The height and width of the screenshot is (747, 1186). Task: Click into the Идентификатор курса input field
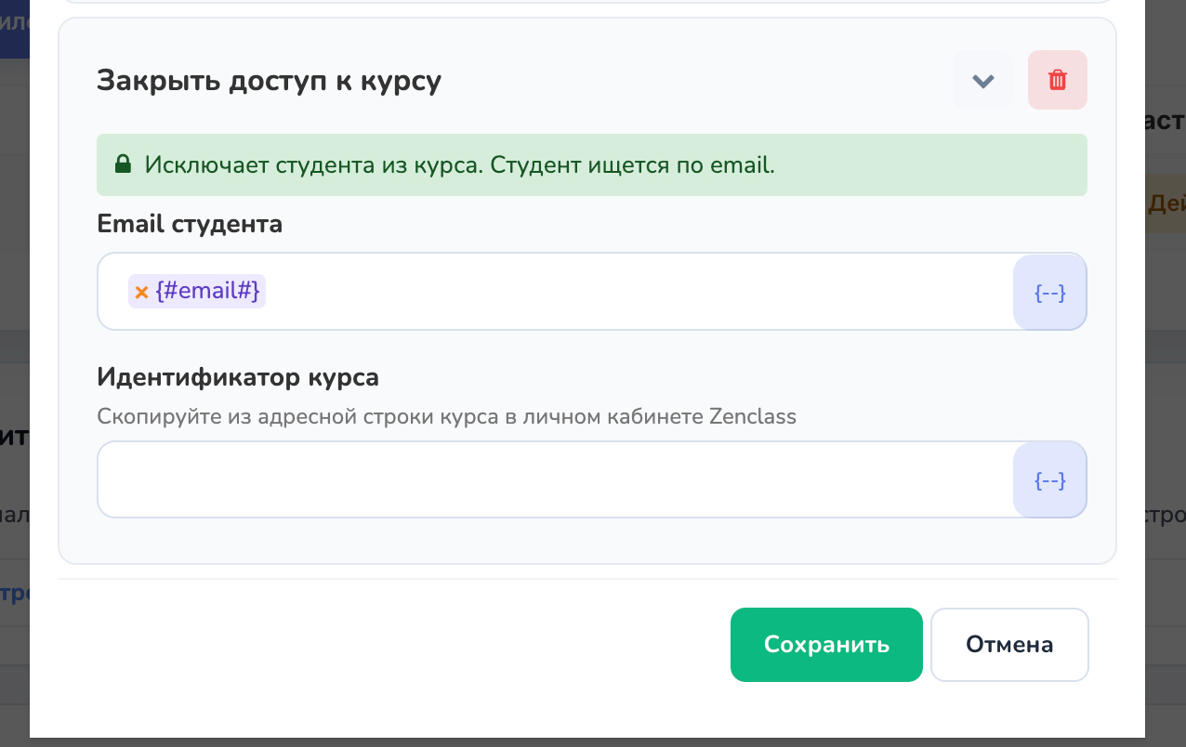(555, 479)
